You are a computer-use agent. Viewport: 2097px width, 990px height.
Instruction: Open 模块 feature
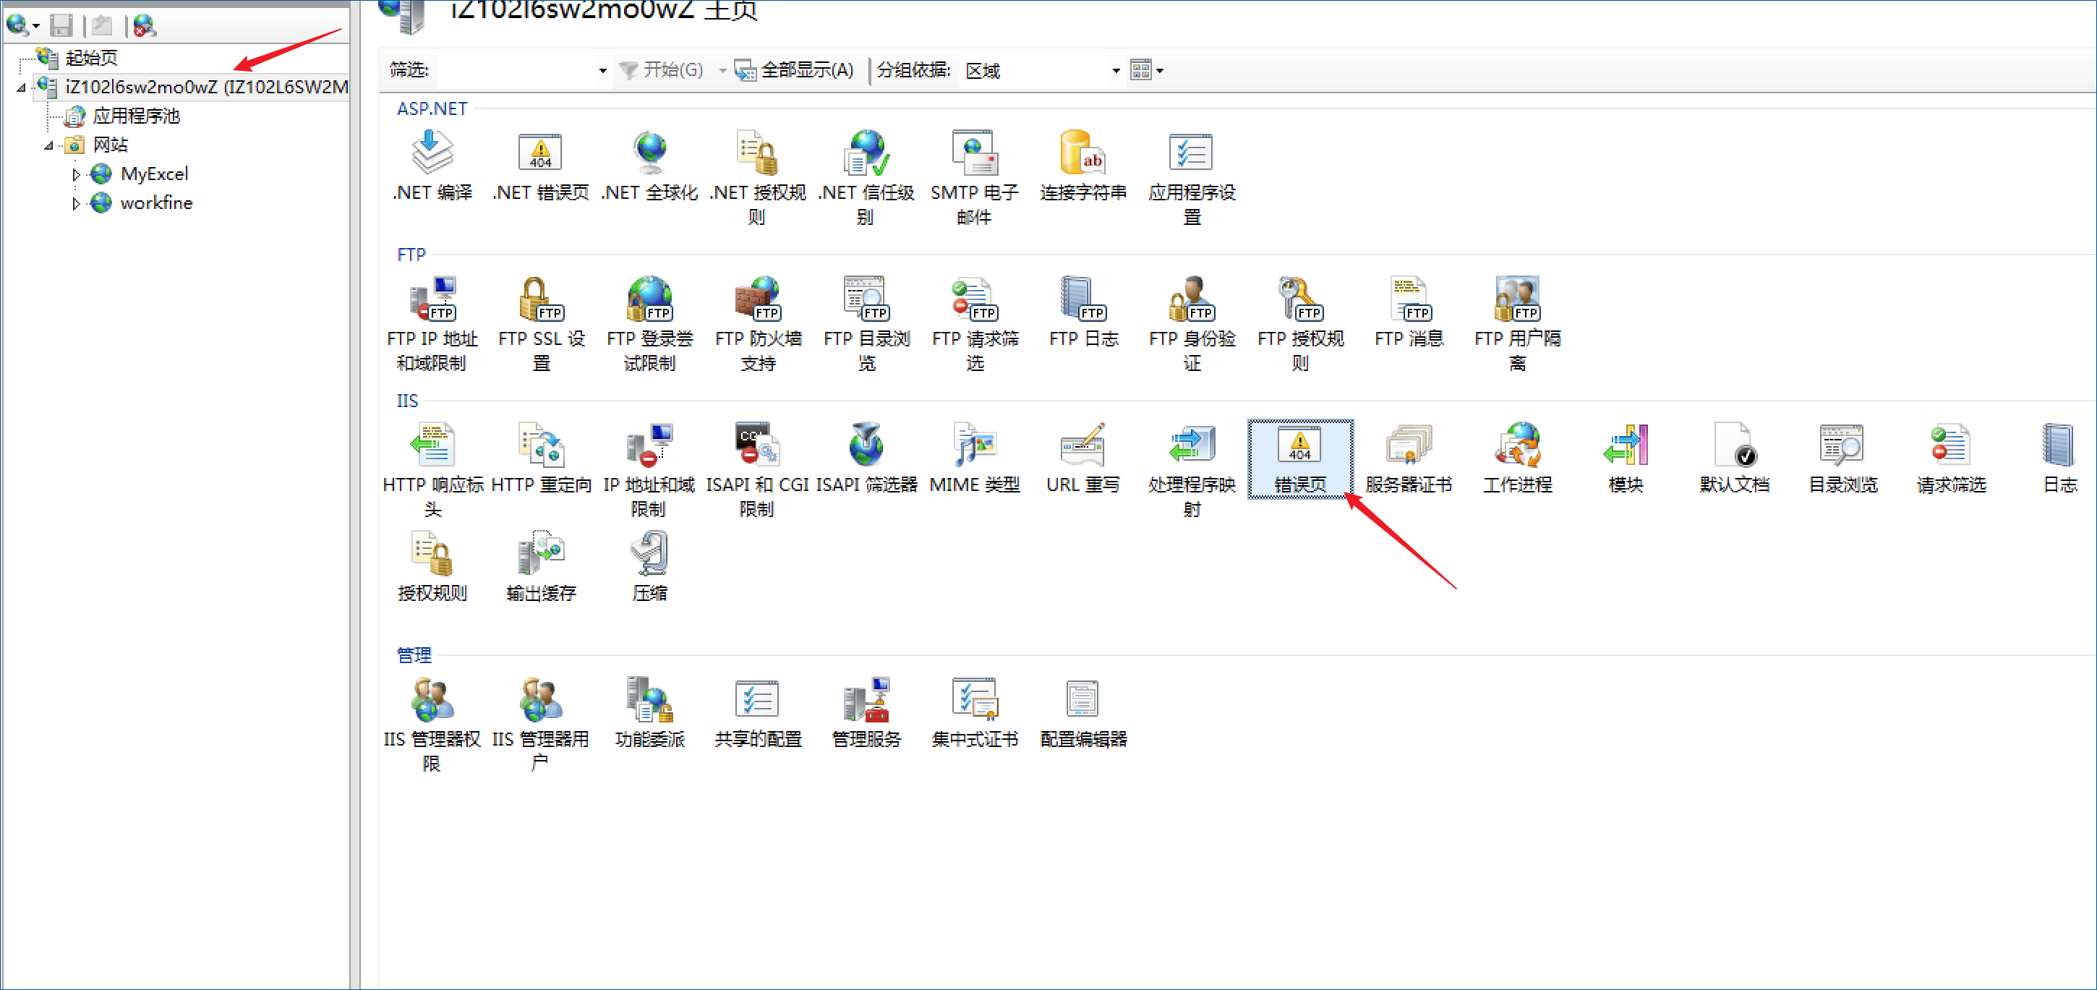pos(1626,458)
